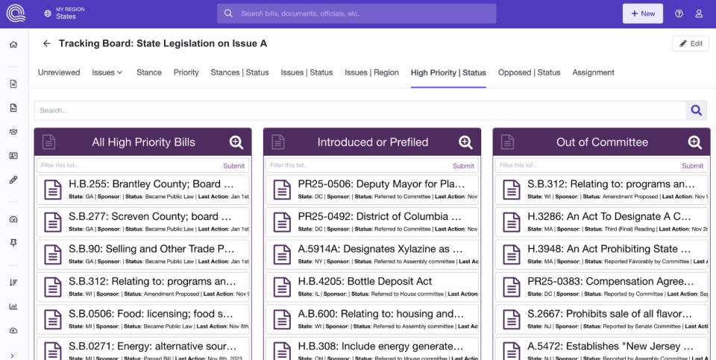The height and width of the screenshot is (360, 716).
Task: Open the user profile icon
Action: pos(699,13)
